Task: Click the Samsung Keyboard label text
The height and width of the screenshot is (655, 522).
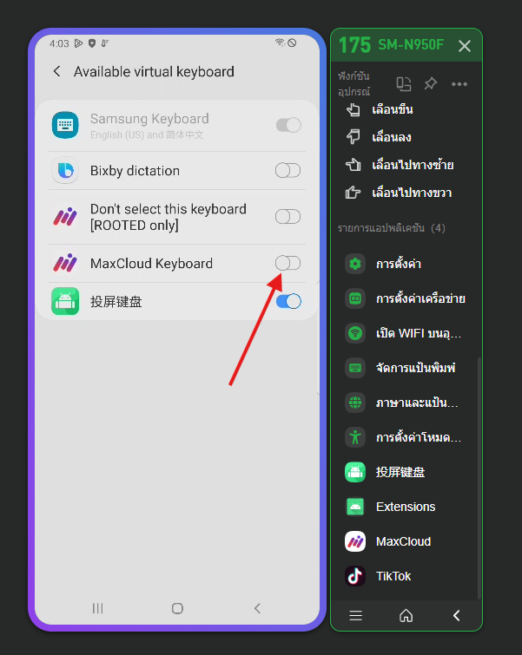Action: click(149, 119)
